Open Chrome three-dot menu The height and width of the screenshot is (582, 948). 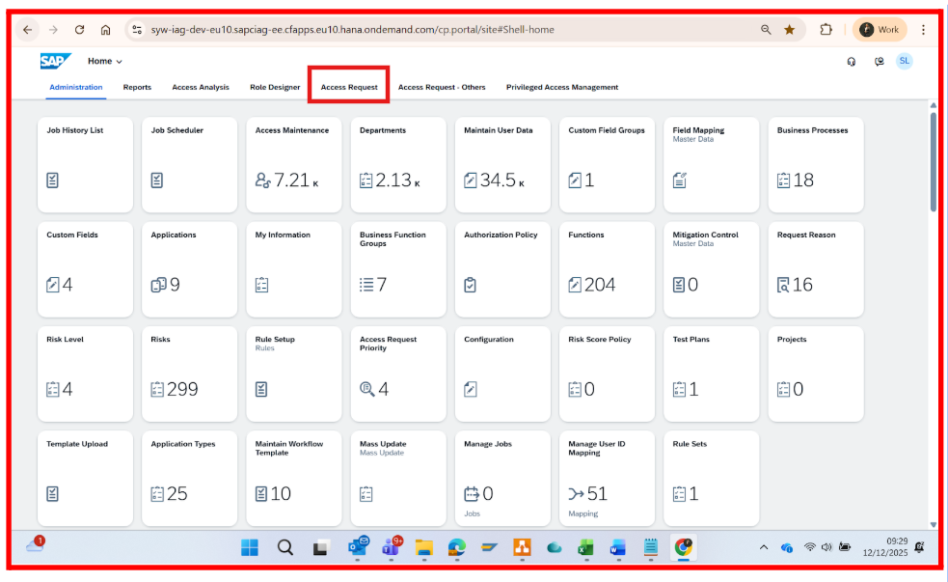click(x=923, y=30)
